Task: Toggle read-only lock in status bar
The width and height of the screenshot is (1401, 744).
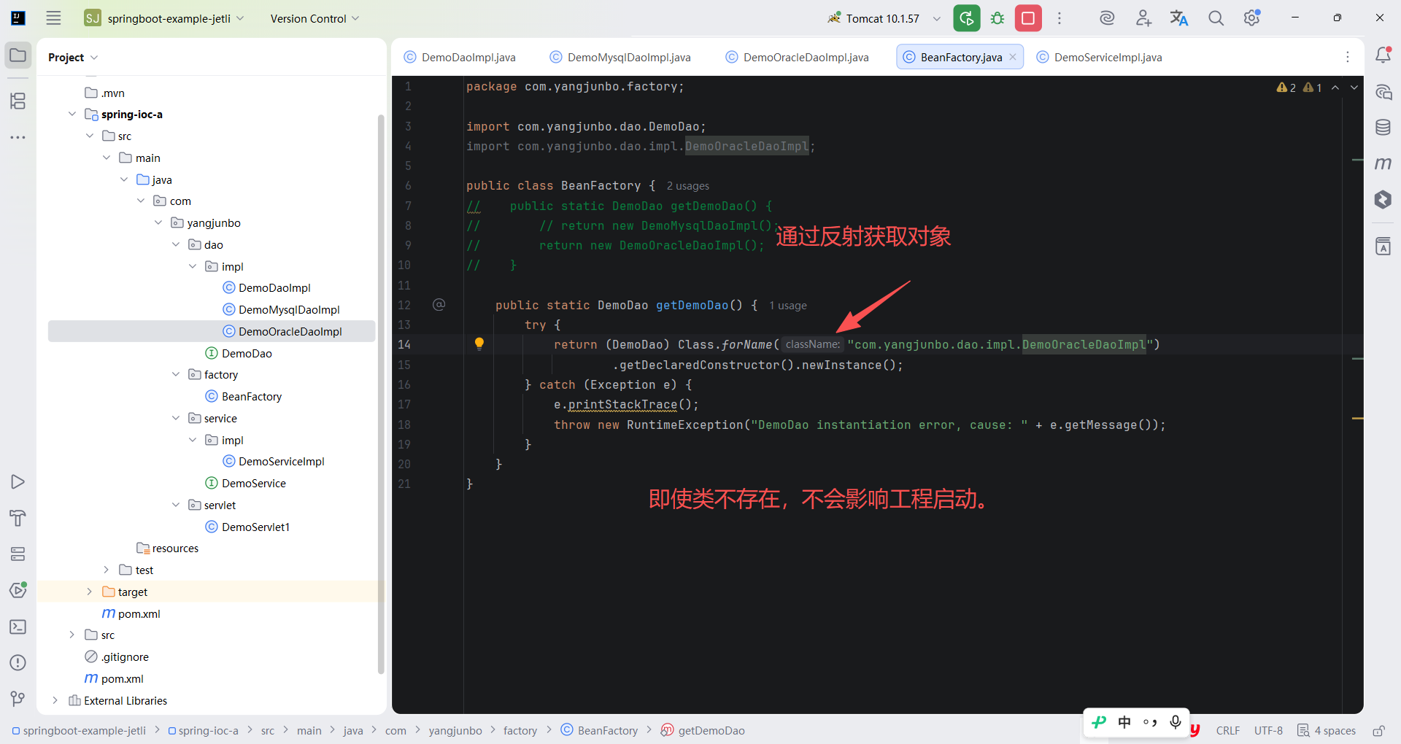Action: pos(1378,730)
